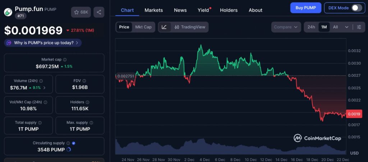Open the Holders tab

229,10
